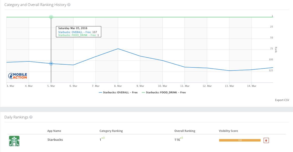293x152 pixels.
Task: Click the 11. Mar axis label
Action: click(185, 86)
